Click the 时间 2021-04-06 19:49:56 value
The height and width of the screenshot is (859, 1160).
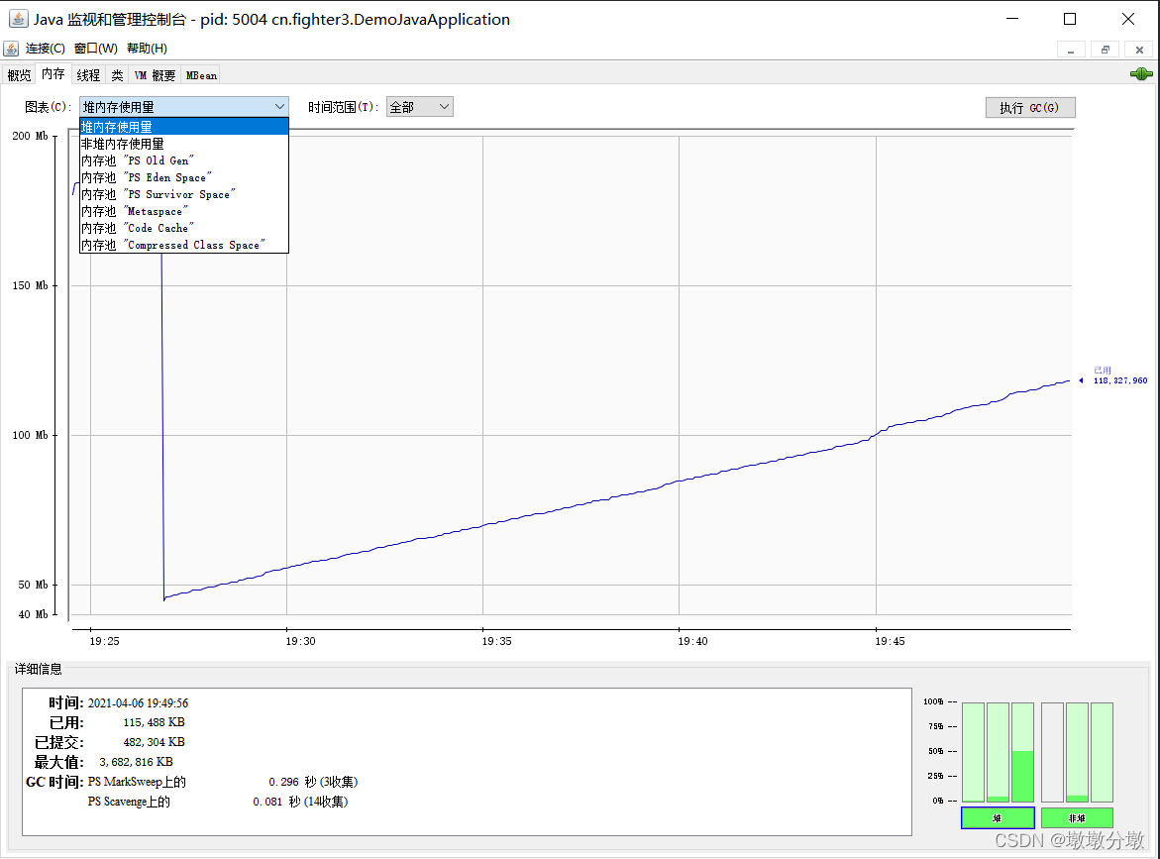(138, 702)
